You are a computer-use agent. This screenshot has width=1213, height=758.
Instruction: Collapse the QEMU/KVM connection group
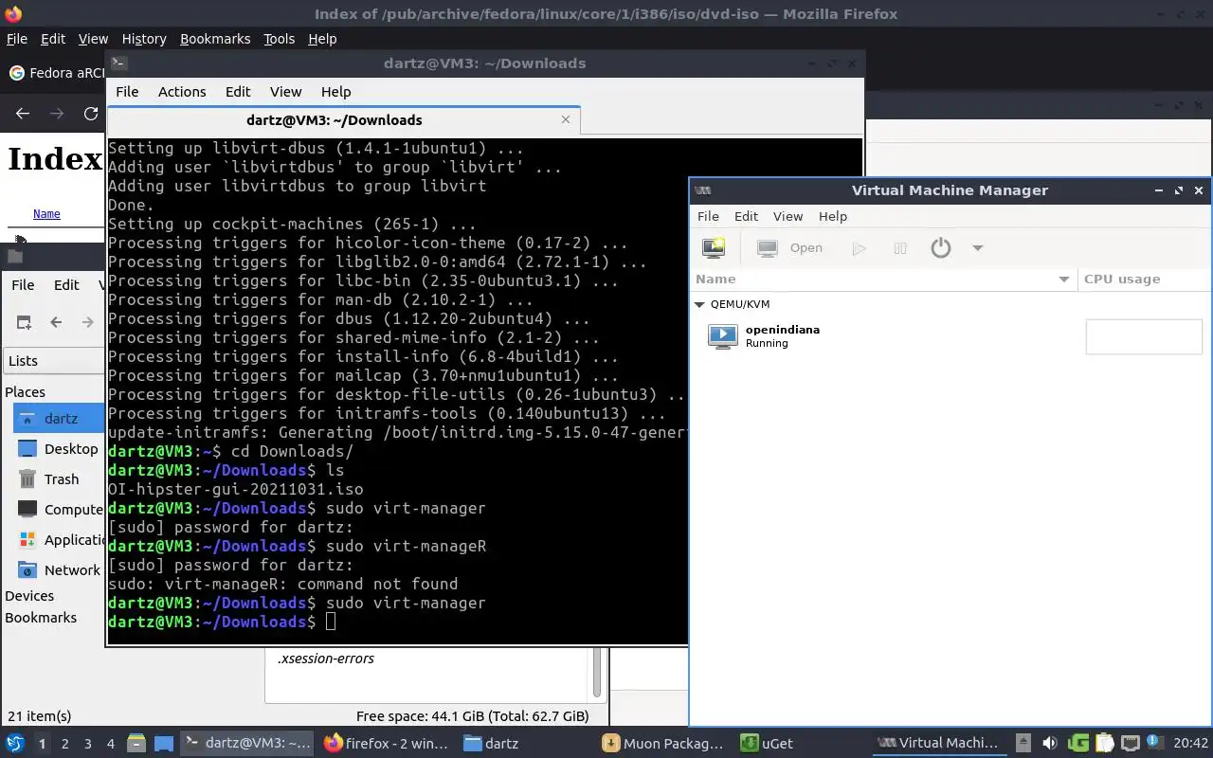click(x=700, y=304)
